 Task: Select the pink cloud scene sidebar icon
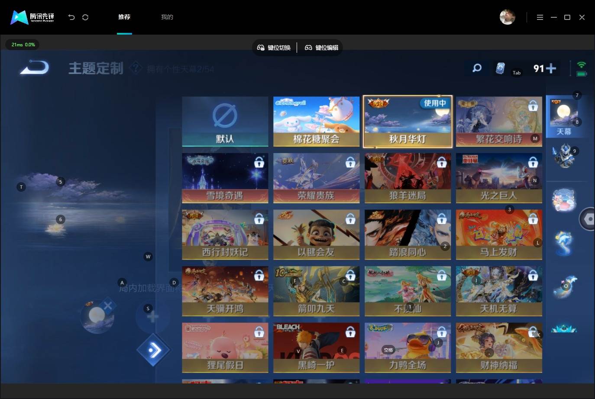tap(564, 199)
